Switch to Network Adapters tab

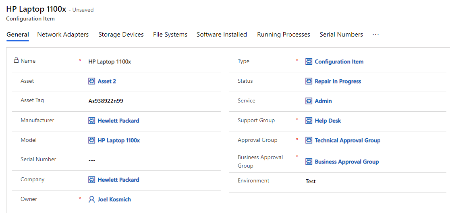(63, 35)
